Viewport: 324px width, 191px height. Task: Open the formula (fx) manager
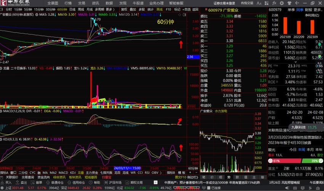pos(274,3)
